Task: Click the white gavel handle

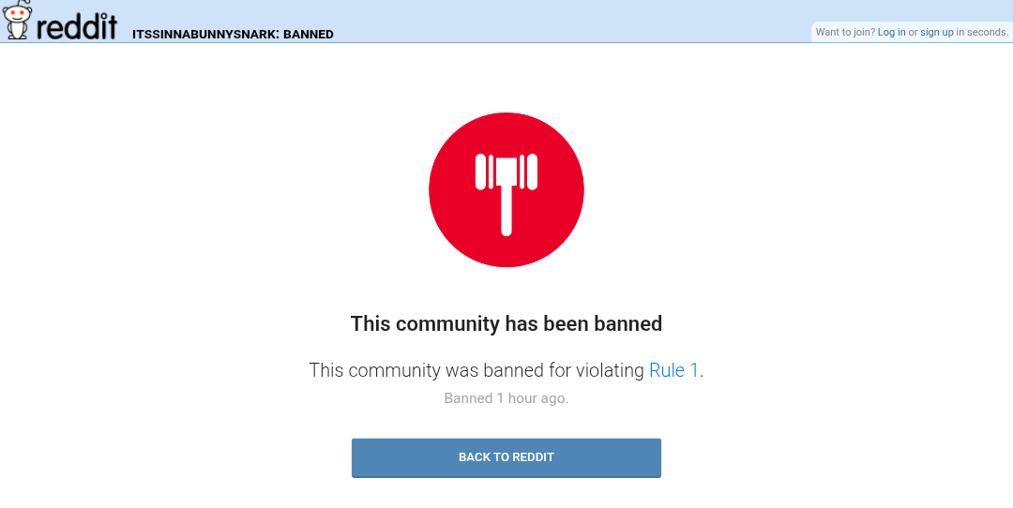Action: pos(506,213)
